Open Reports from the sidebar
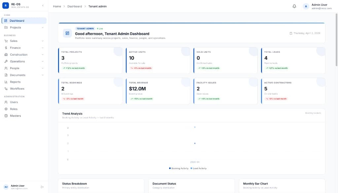This screenshot has width=338, height=193. (x=15, y=82)
